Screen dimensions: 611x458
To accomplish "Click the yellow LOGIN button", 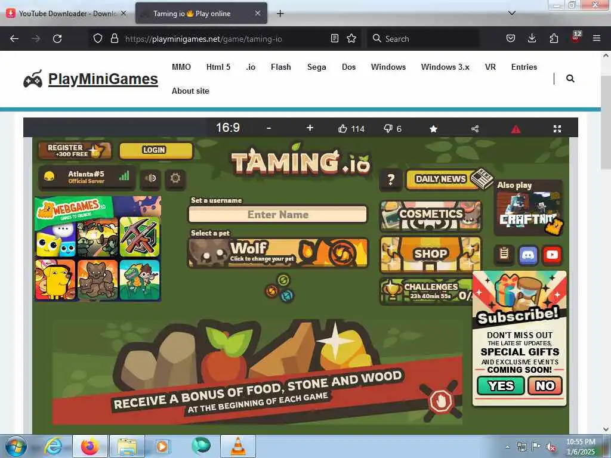I will (156, 150).
